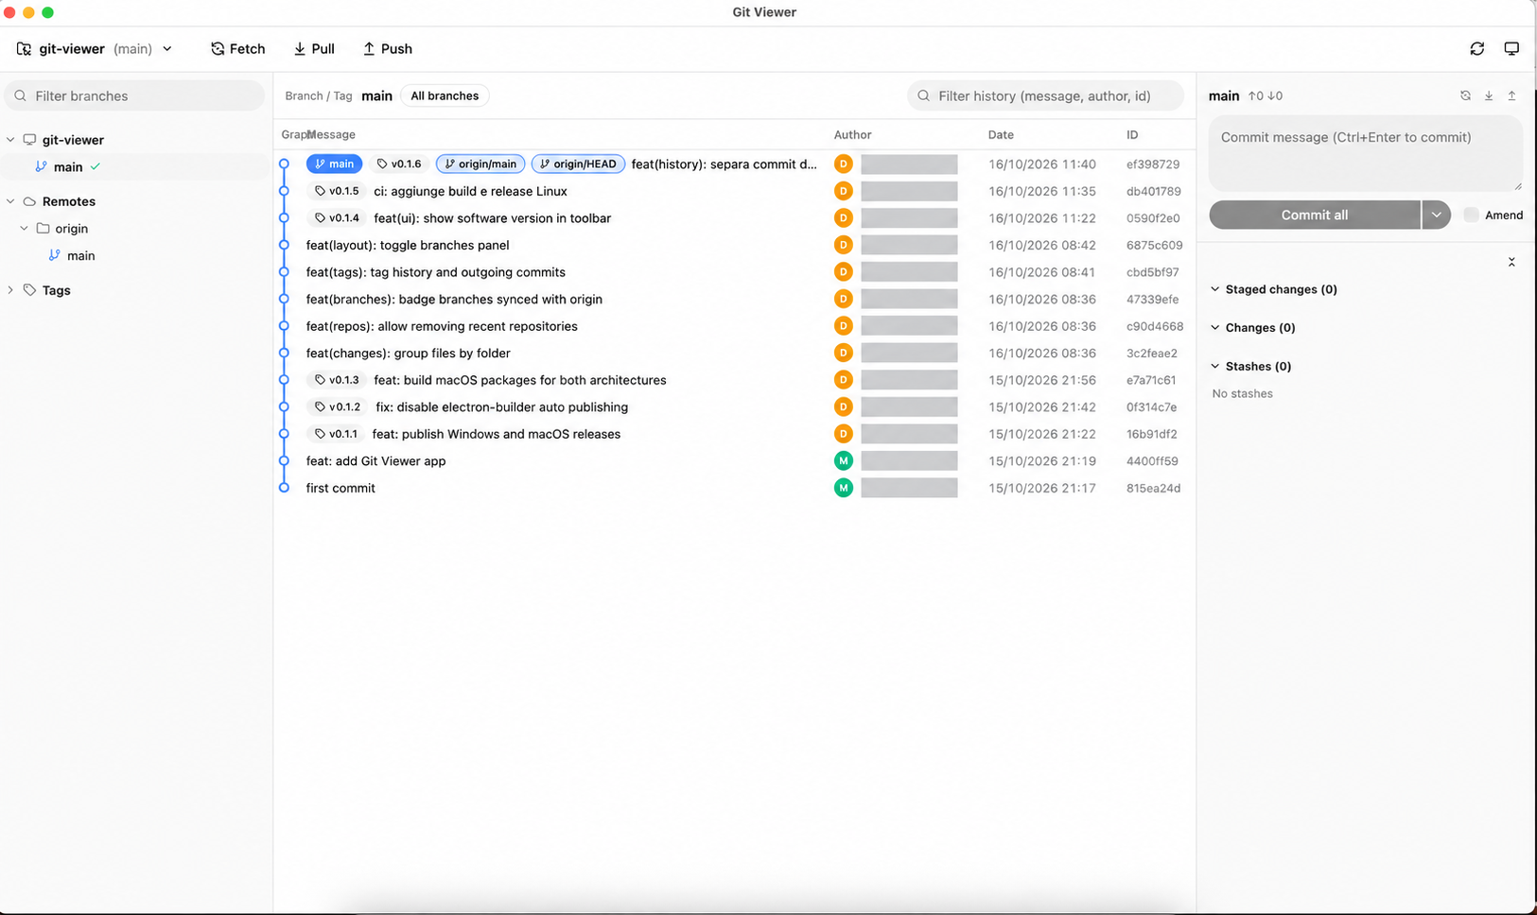
Task: Select commit 'feat(changes): group files by folder'
Action: click(x=735, y=353)
